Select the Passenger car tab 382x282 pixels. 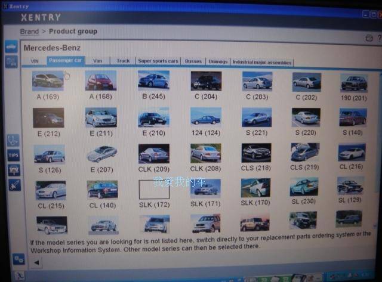[x=66, y=60]
